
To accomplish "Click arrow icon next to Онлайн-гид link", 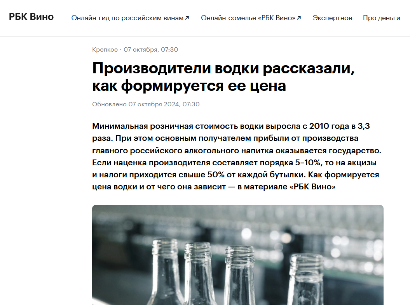I will (x=187, y=18).
